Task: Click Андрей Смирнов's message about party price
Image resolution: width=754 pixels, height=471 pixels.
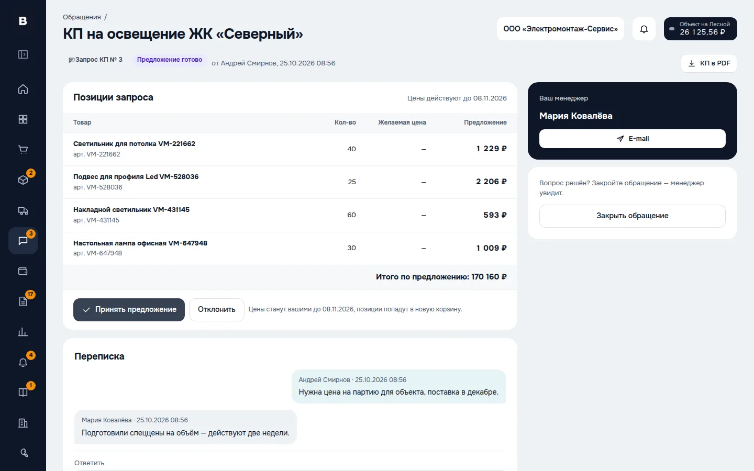Action: 398,387
